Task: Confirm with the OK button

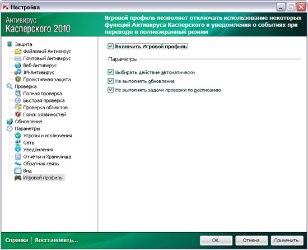Action: [x=216, y=240]
